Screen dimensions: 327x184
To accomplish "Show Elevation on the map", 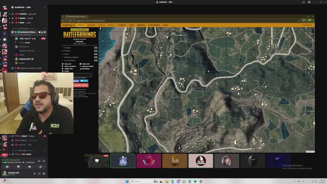I will 85,69.
